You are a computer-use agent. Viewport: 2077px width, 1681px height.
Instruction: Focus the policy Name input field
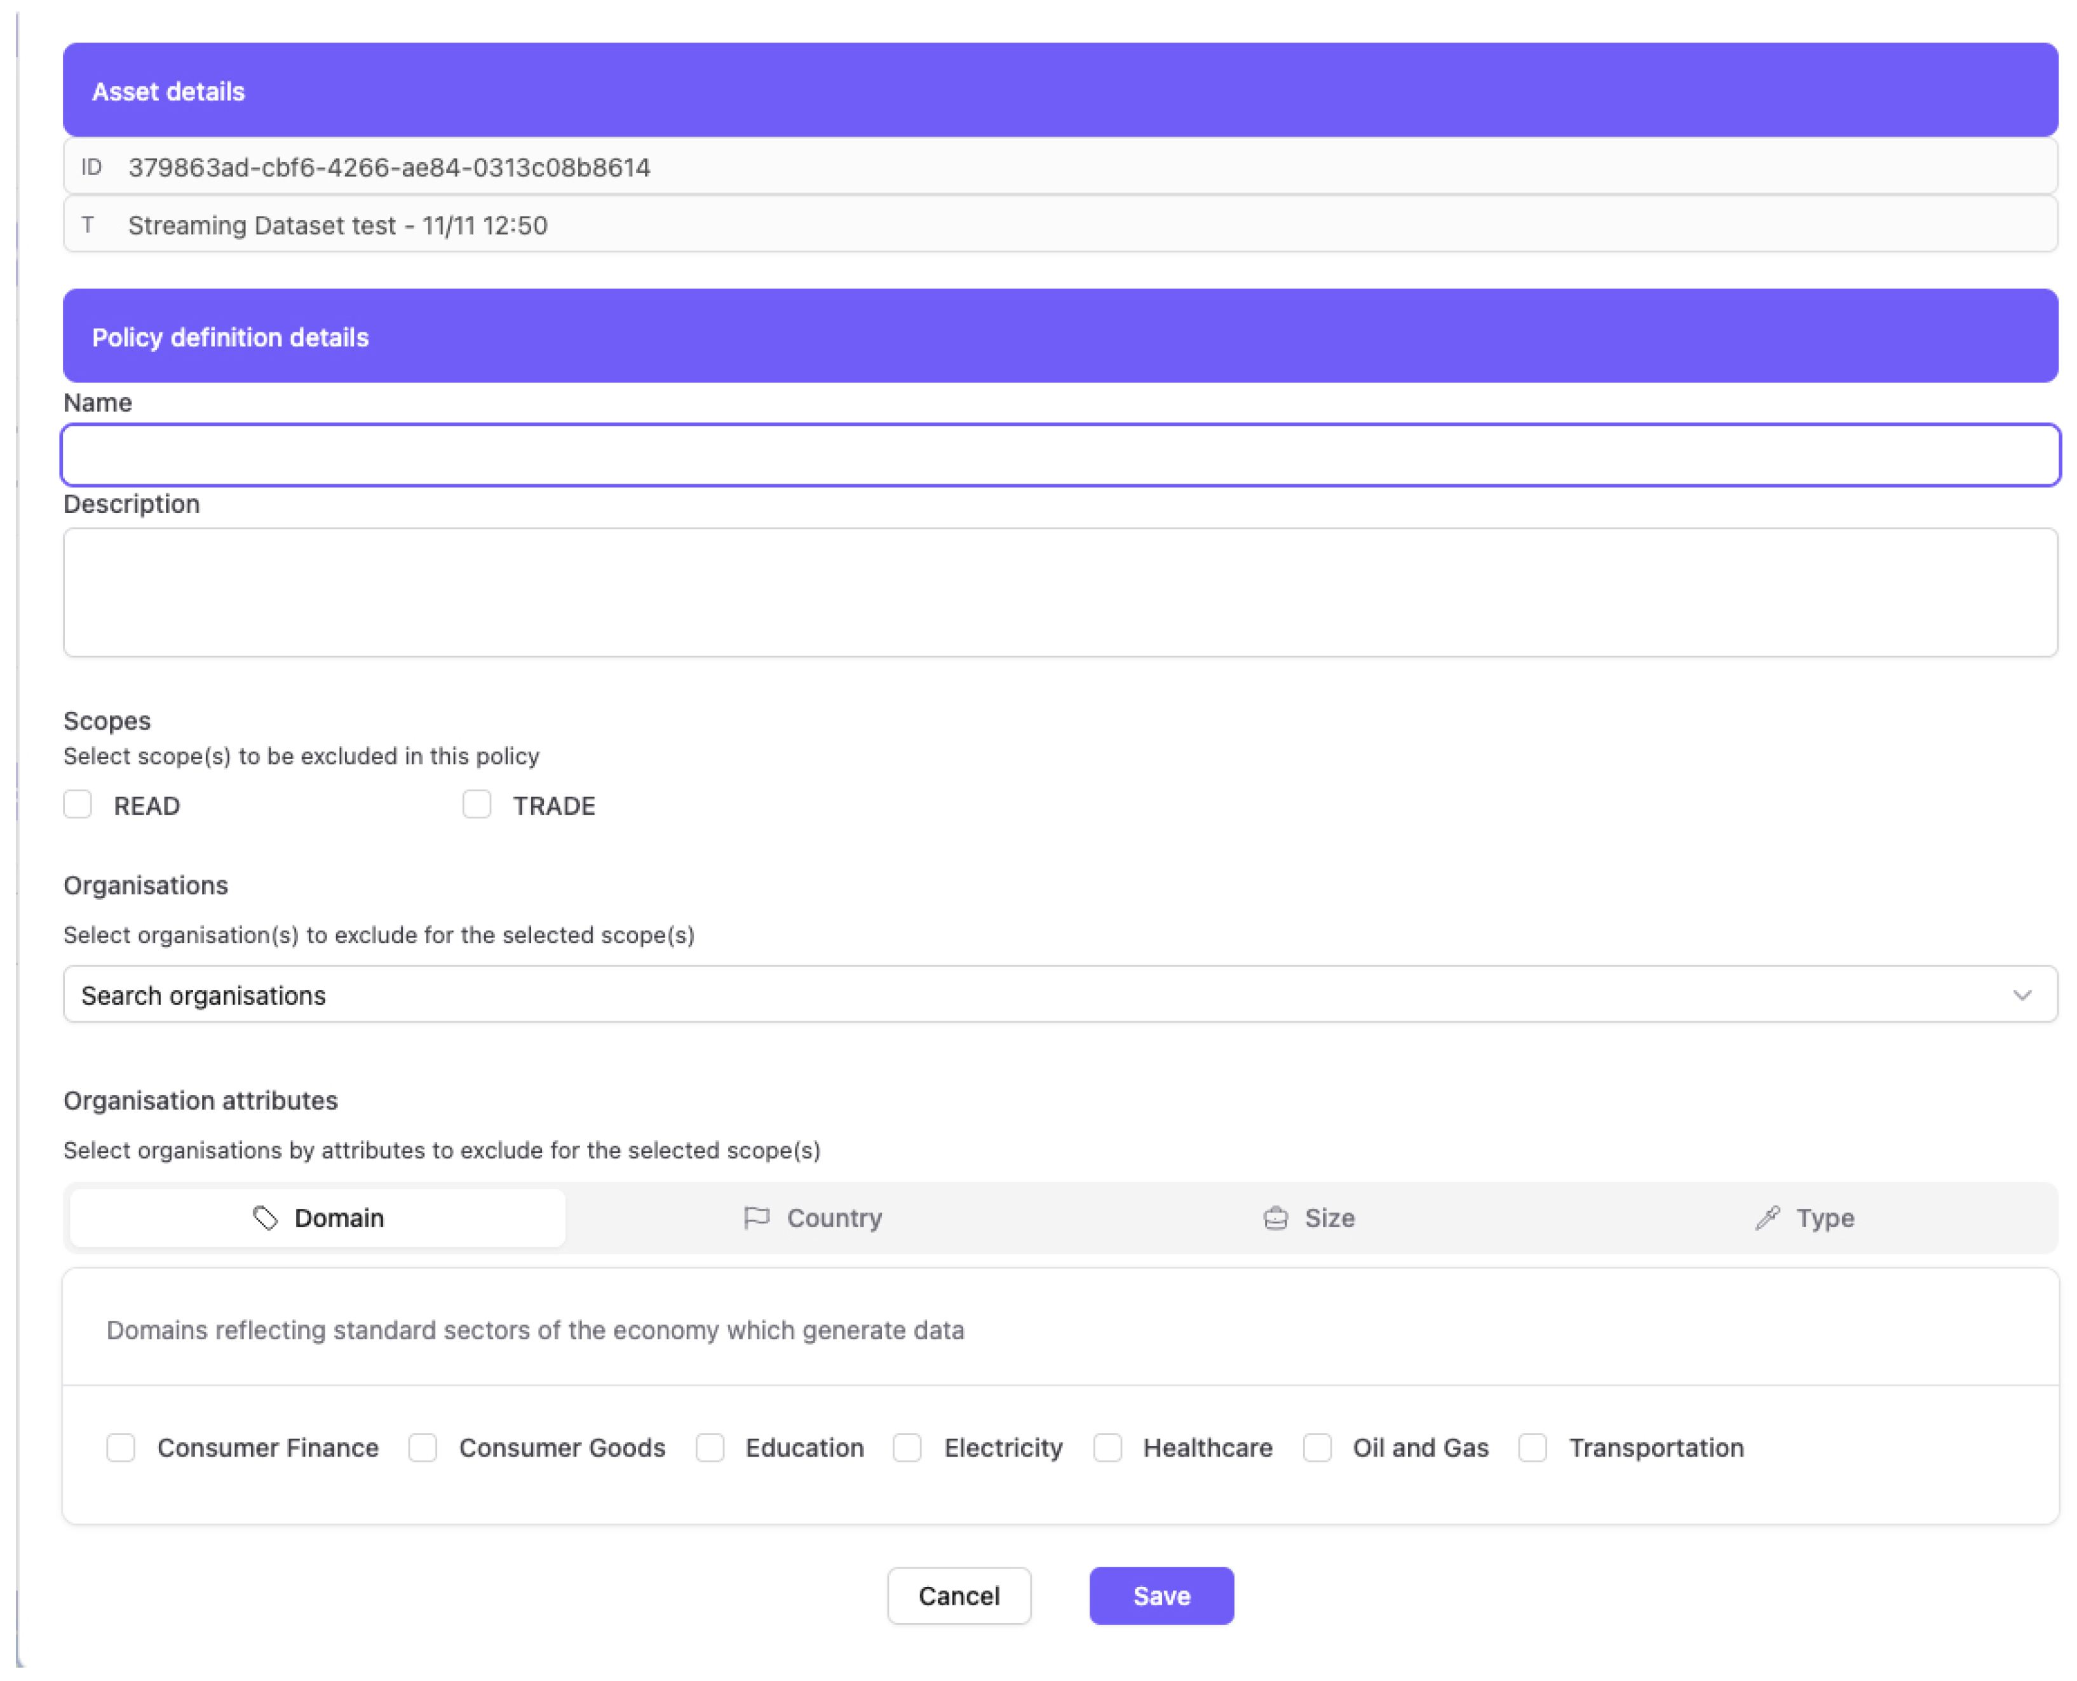(1060, 455)
